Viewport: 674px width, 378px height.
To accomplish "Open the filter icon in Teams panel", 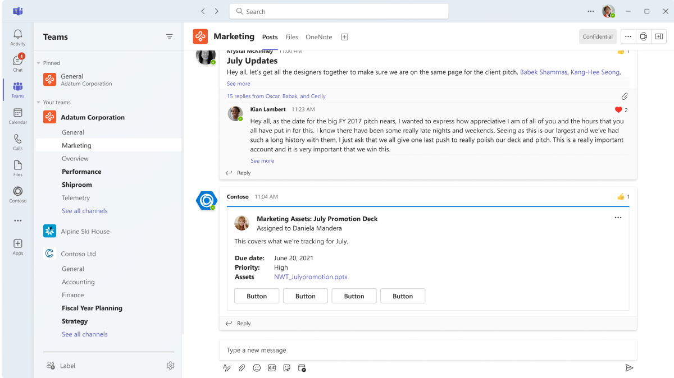I will [170, 36].
